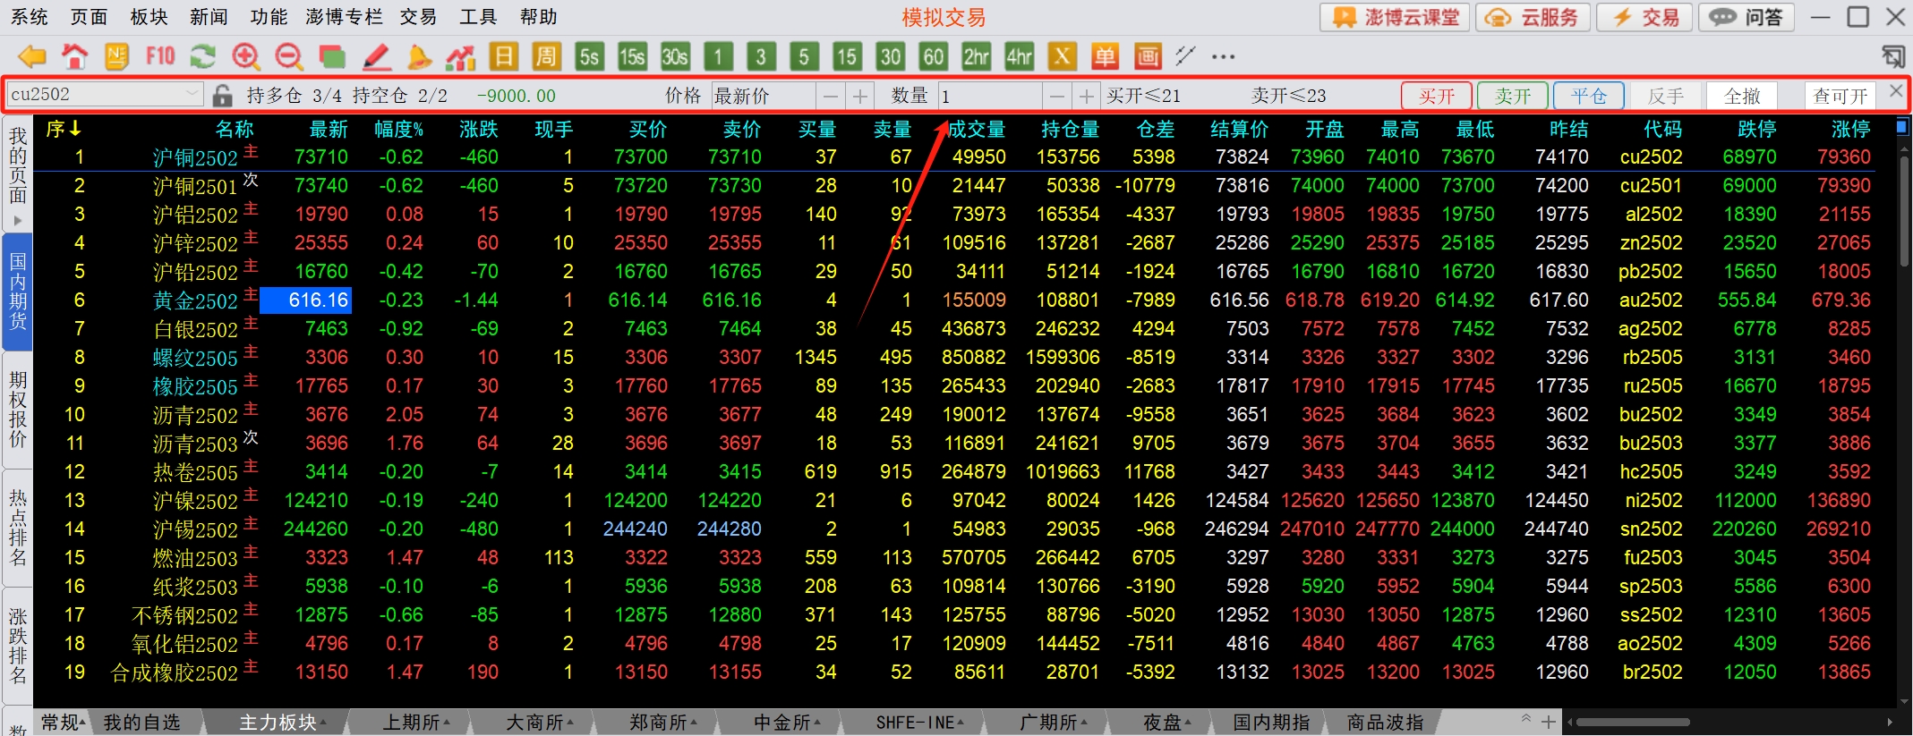Click the 查可开 button
This screenshot has width=1913, height=736.
pyautogui.click(x=1840, y=96)
